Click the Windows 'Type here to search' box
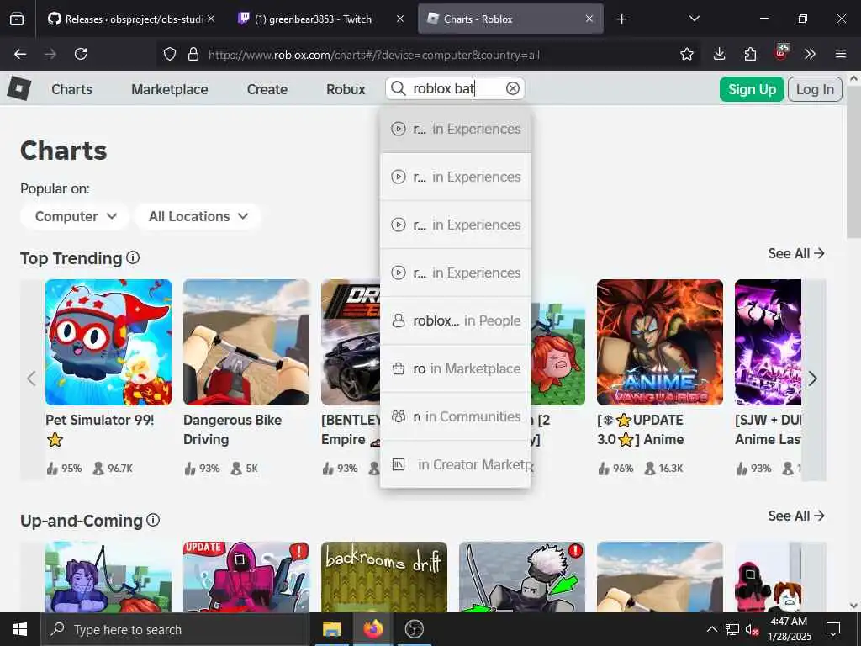This screenshot has width=861, height=646. [x=175, y=629]
